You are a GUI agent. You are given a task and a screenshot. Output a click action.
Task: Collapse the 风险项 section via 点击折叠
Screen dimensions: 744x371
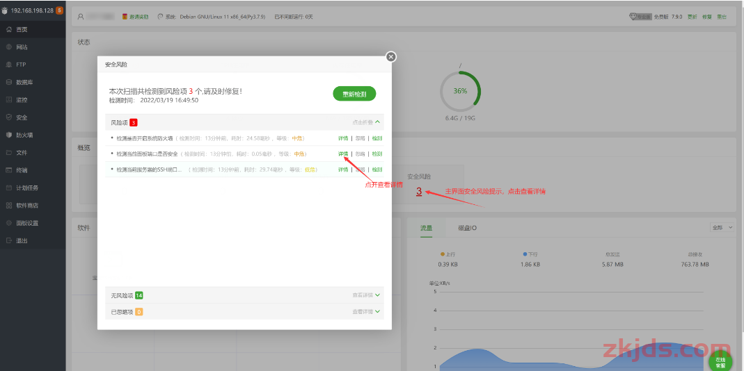click(366, 122)
